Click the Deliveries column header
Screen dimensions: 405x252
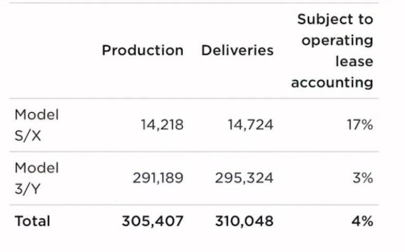pos(237,50)
